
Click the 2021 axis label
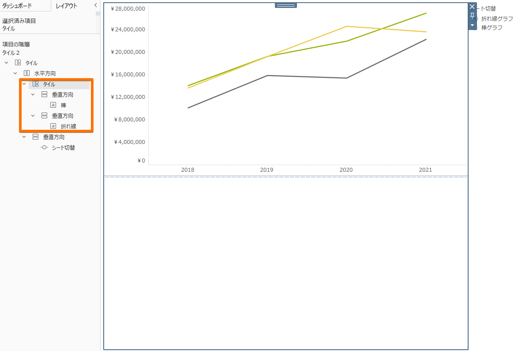425,170
